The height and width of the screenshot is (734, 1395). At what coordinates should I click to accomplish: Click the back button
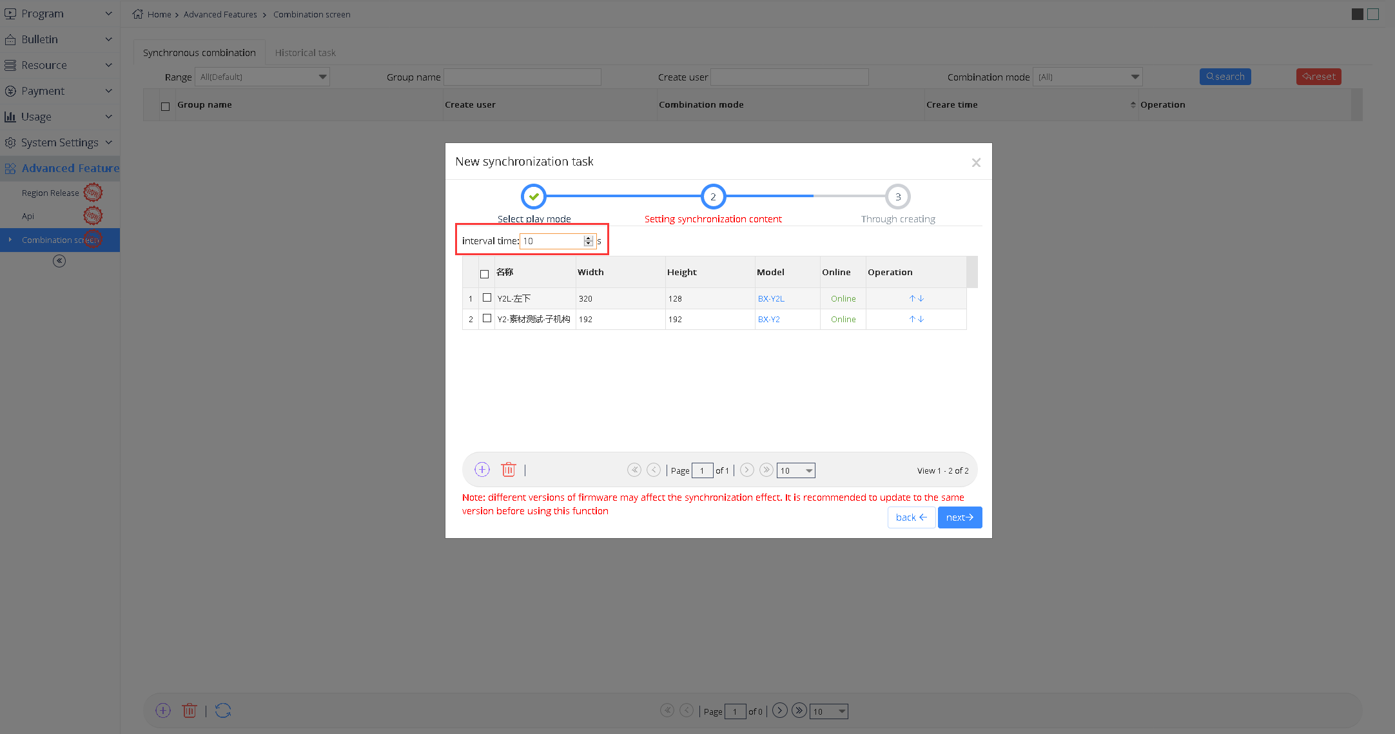pos(912,517)
